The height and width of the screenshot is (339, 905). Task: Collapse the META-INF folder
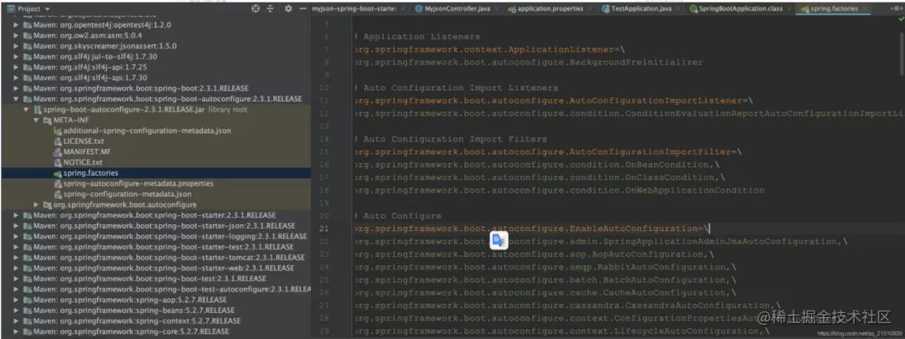(37, 120)
